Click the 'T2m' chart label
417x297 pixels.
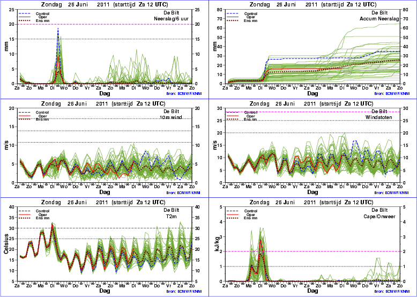pos(172,217)
